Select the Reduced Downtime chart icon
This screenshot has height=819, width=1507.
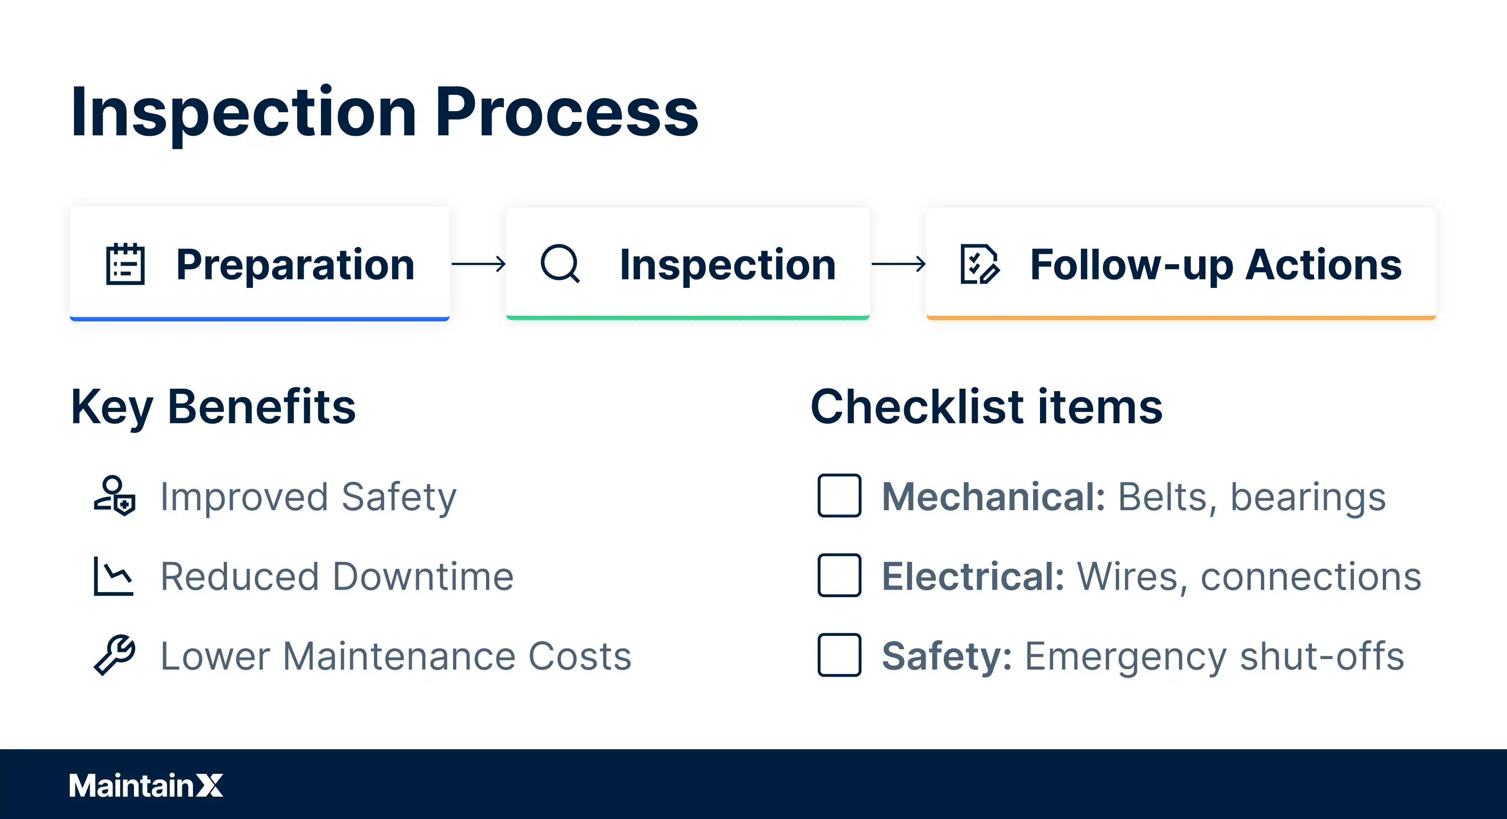(113, 576)
